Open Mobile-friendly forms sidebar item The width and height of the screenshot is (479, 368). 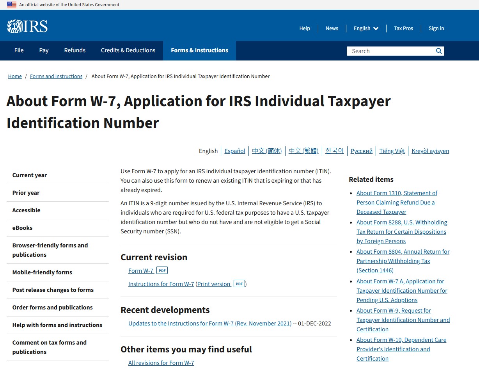pyautogui.click(x=58, y=272)
